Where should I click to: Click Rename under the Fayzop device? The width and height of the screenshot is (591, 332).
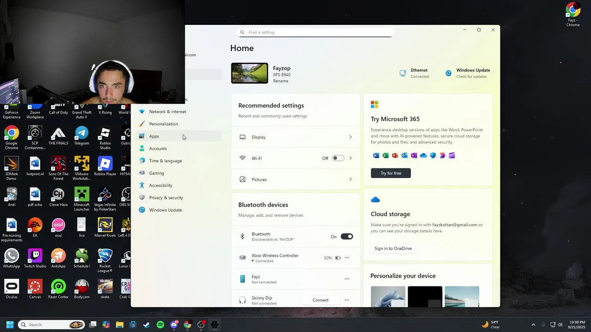[x=280, y=81]
